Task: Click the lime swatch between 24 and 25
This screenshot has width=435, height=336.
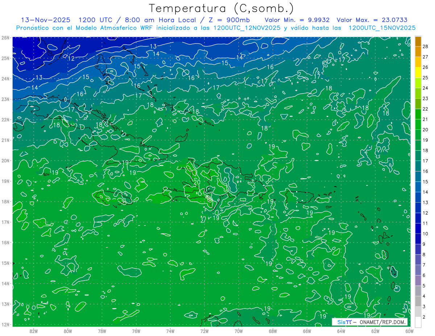Action: pyautogui.click(x=418, y=83)
